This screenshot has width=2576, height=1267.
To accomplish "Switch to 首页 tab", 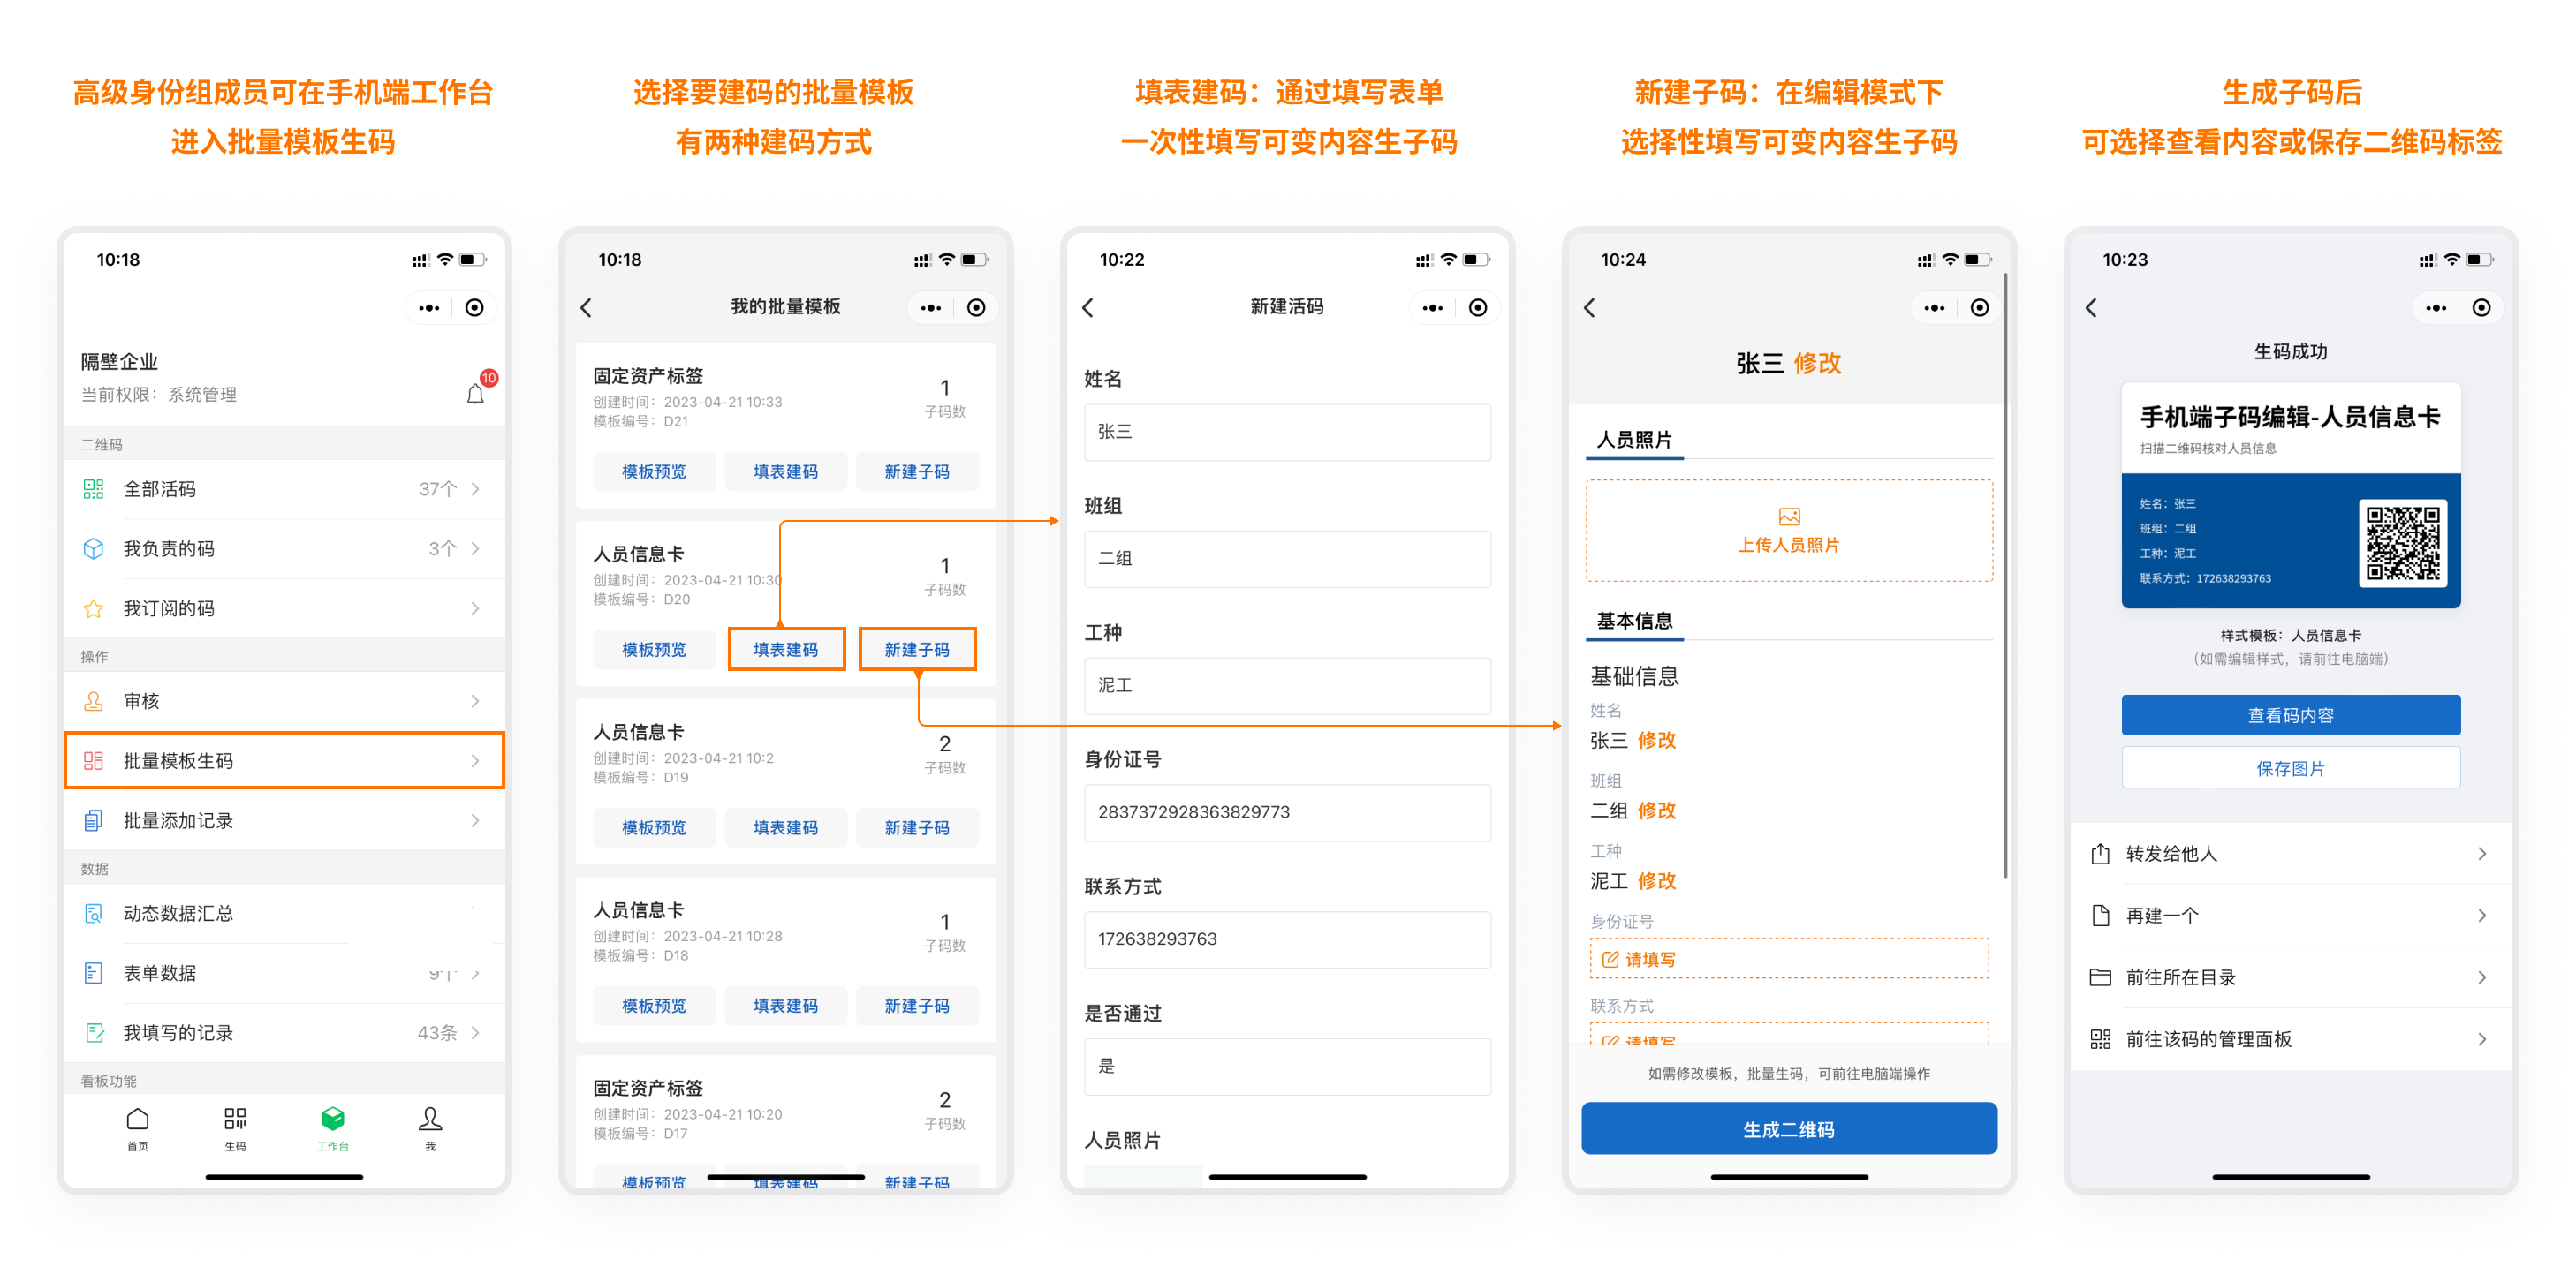I will coord(138,1129).
